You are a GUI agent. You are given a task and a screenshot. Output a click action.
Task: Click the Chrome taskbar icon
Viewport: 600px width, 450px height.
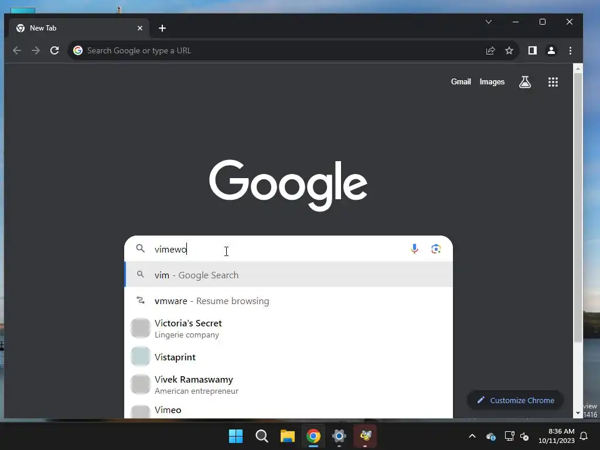tap(313, 436)
